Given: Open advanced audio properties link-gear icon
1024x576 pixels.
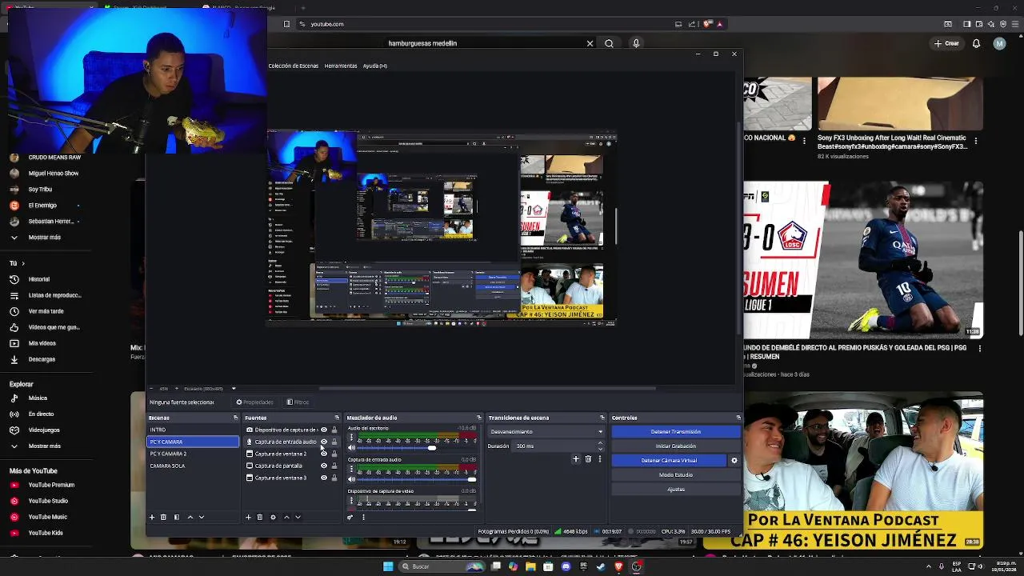Looking at the screenshot, I should click(x=350, y=517).
